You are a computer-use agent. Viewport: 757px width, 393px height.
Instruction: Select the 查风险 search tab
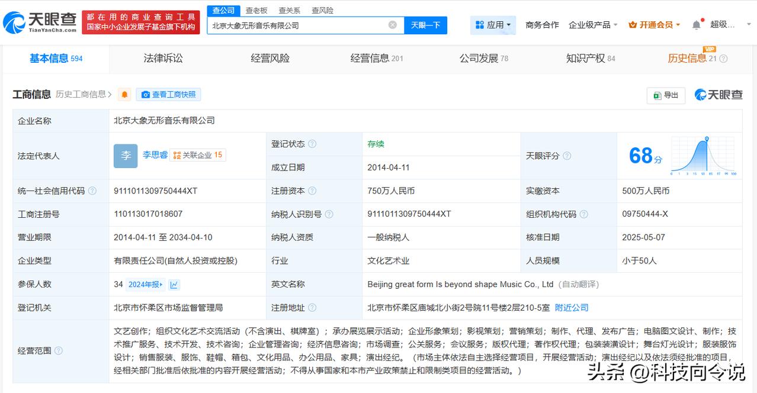click(322, 11)
